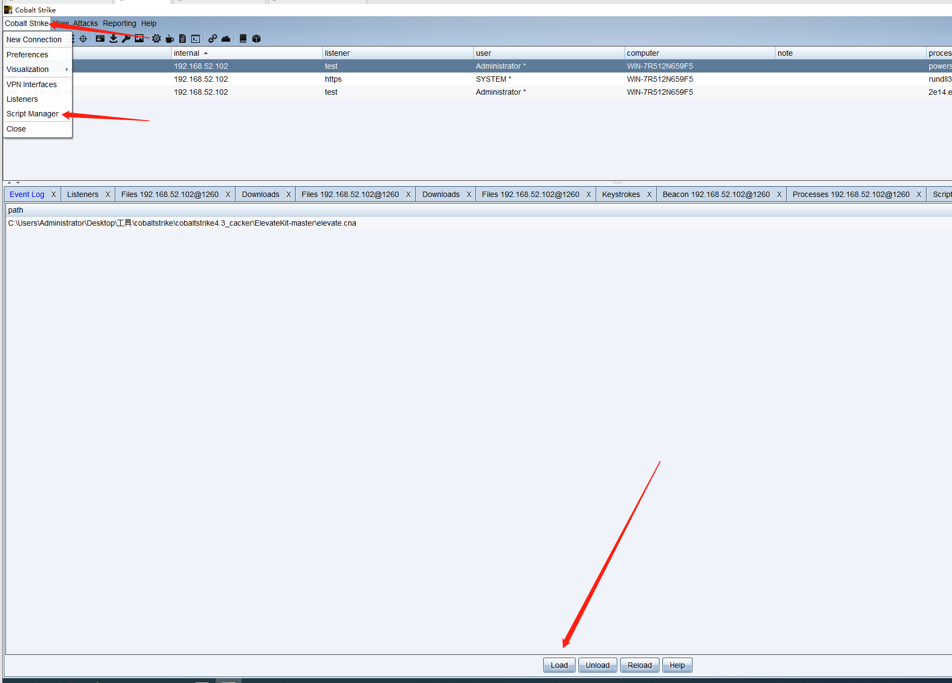Image resolution: width=952 pixels, height=683 pixels.
Task: Select the powers process cell
Action: click(940, 66)
